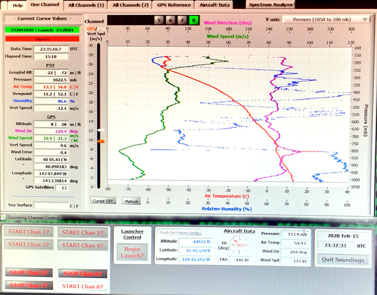The image size is (377, 295).
Task: Click the Wind Dir value 220.9
Action: 51,131
